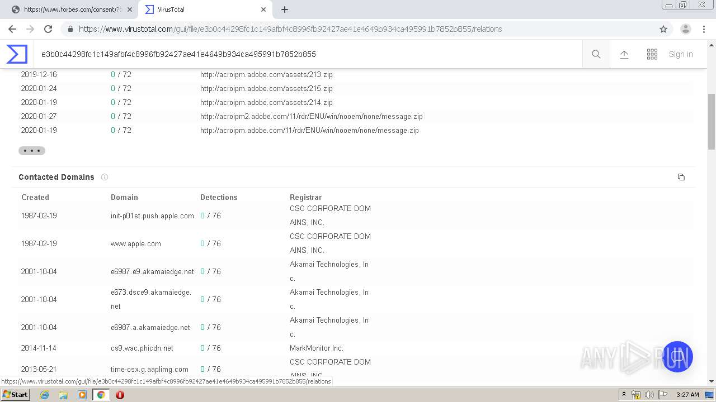Click info icon beside Contacted Domains
The image size is (716, 402).
pos(105,177)
